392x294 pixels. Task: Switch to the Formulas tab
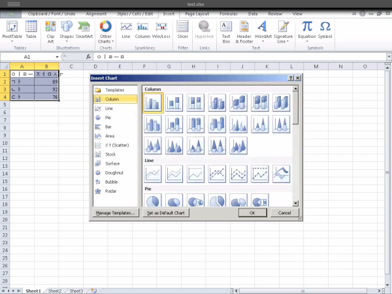click(x=229, y=14)
